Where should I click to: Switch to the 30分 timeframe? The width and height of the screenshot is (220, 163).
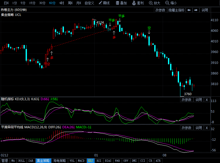tap(42, 3)
